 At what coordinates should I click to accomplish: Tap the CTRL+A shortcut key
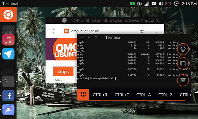[x=144, y=95]
